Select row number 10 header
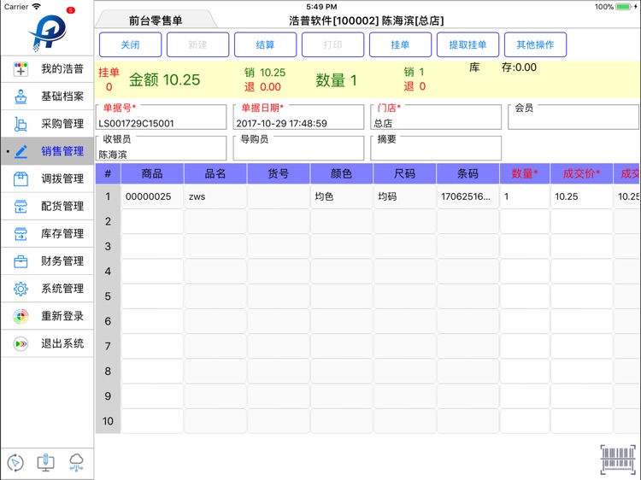641x480 pixels. (x=108, y=421)
